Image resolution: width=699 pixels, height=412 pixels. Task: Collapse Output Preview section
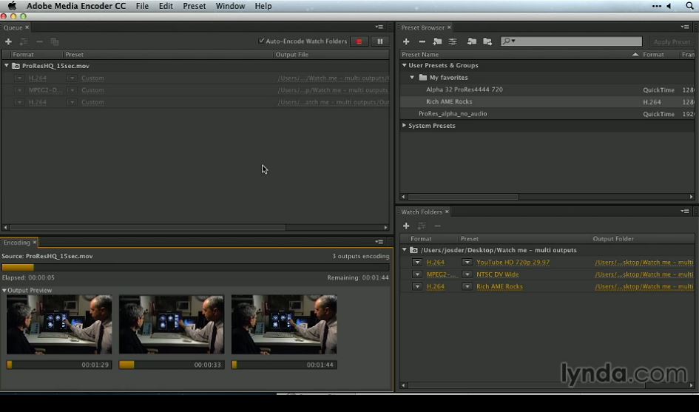[4, 290]
